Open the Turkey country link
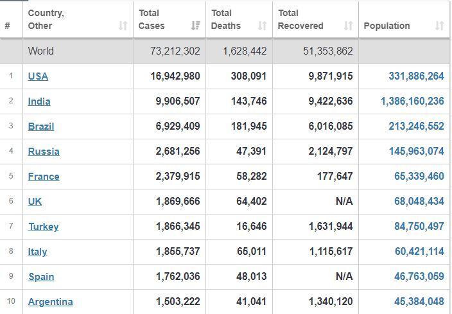The height and width of the screenshot is (314, 452). tap(43, 227)
